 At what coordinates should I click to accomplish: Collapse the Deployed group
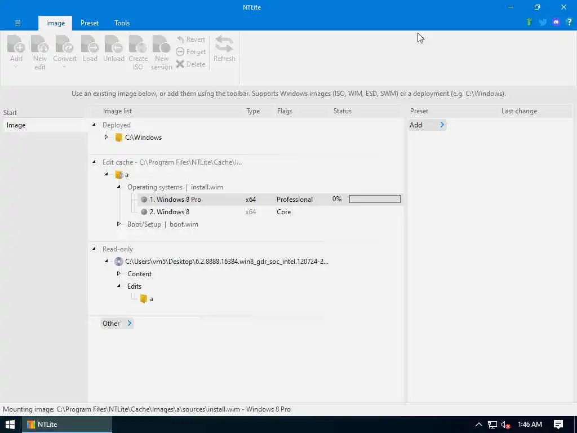click(x=94, y=125)
